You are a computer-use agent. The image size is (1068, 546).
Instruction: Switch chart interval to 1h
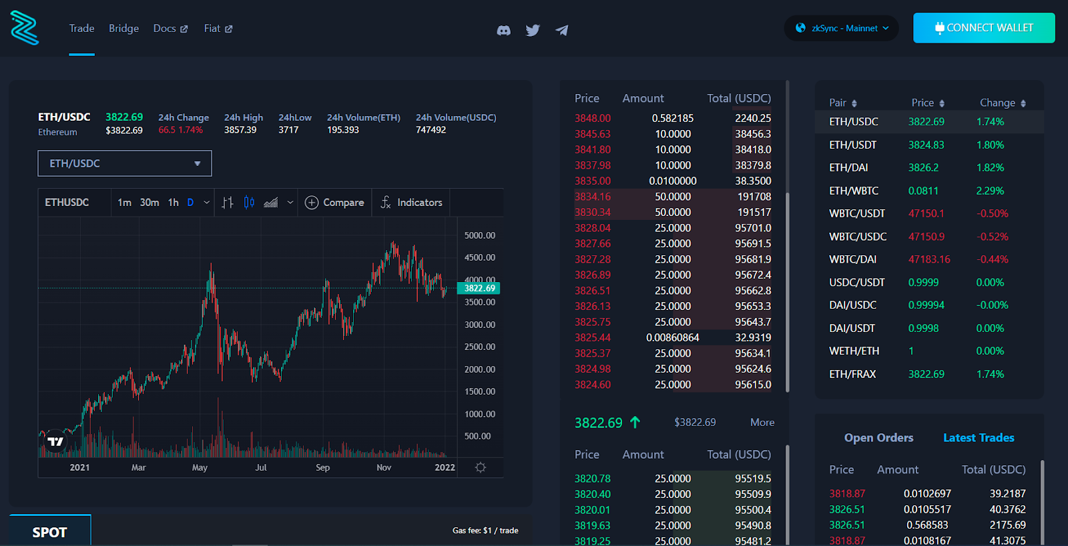(x=173, y=203)
